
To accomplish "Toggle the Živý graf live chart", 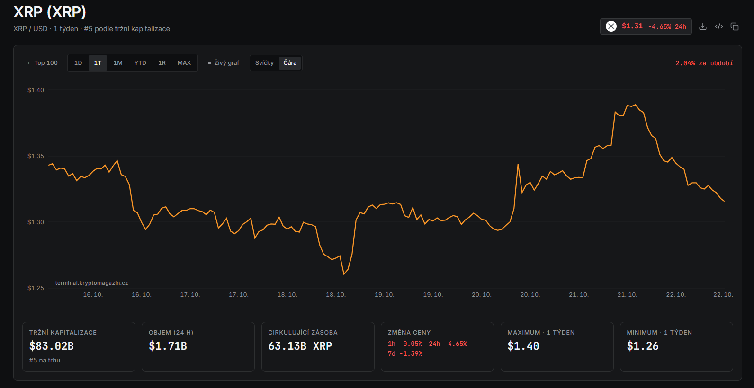I will pos(224,63).
